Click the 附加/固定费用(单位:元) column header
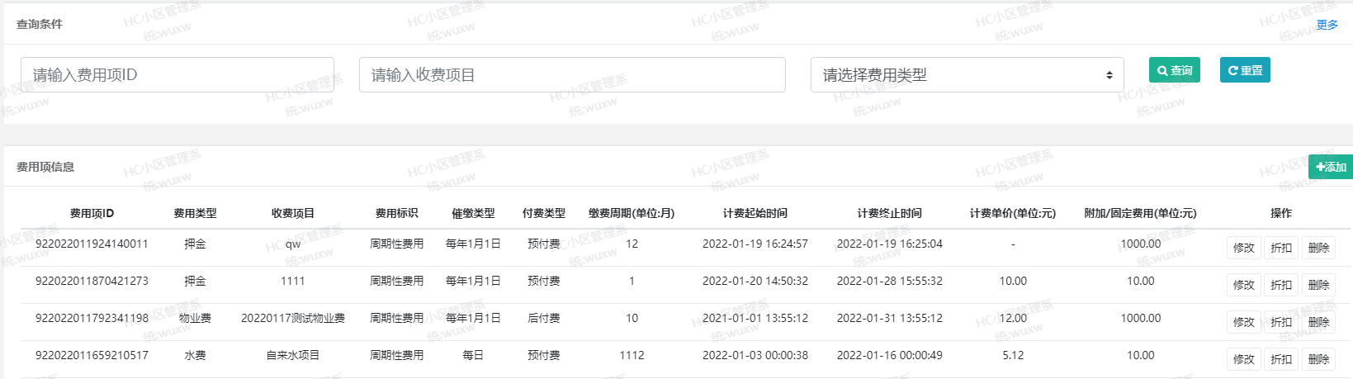 point(1140,213)
